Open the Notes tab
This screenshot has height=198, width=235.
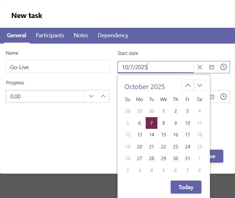pyautogui.click(x=81, y=35)
